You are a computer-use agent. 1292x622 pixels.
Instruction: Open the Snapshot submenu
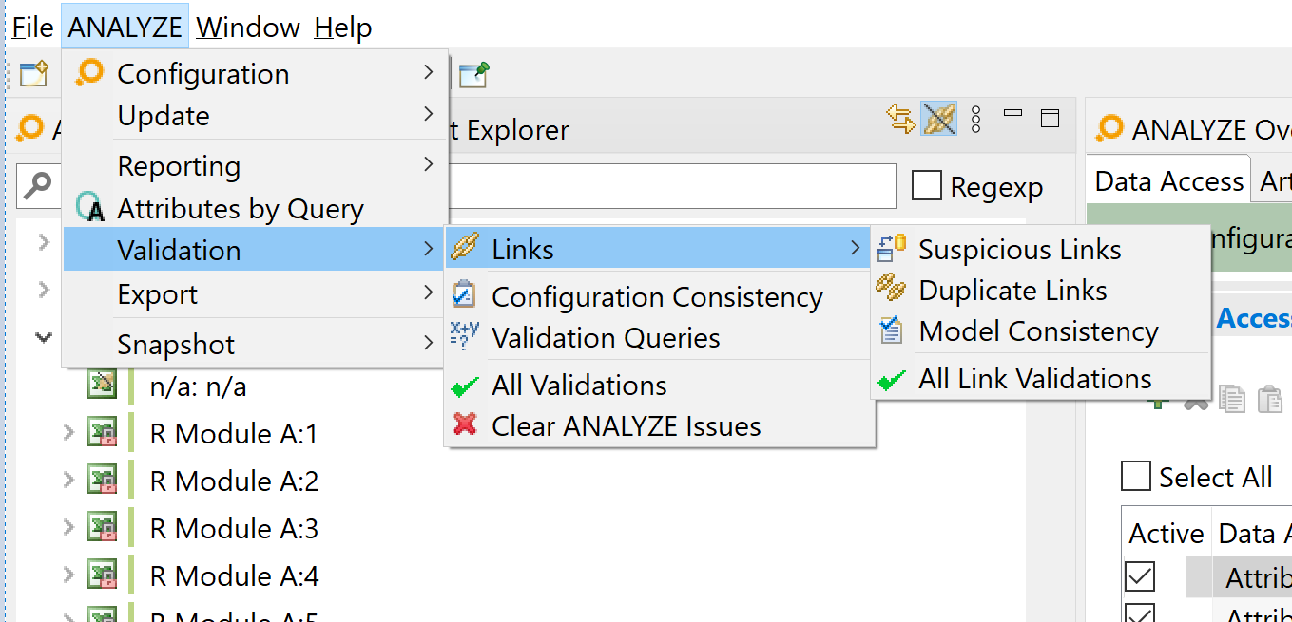(x=255, y=344)
